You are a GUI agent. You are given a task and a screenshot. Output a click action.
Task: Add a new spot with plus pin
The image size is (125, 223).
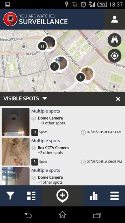click(x=63, y=196)
